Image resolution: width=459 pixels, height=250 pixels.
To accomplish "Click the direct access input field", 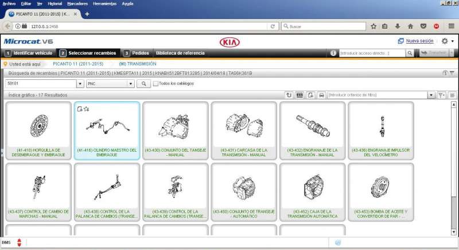I will (x=372, y=53).
